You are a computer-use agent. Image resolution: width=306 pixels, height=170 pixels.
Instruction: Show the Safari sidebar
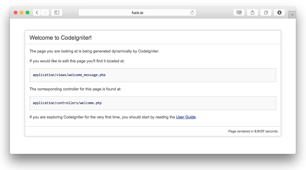(57, 13)
